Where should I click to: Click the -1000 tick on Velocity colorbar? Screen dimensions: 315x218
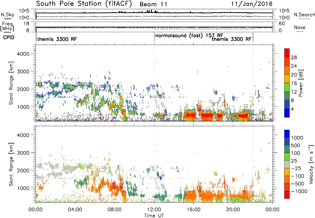299,191
